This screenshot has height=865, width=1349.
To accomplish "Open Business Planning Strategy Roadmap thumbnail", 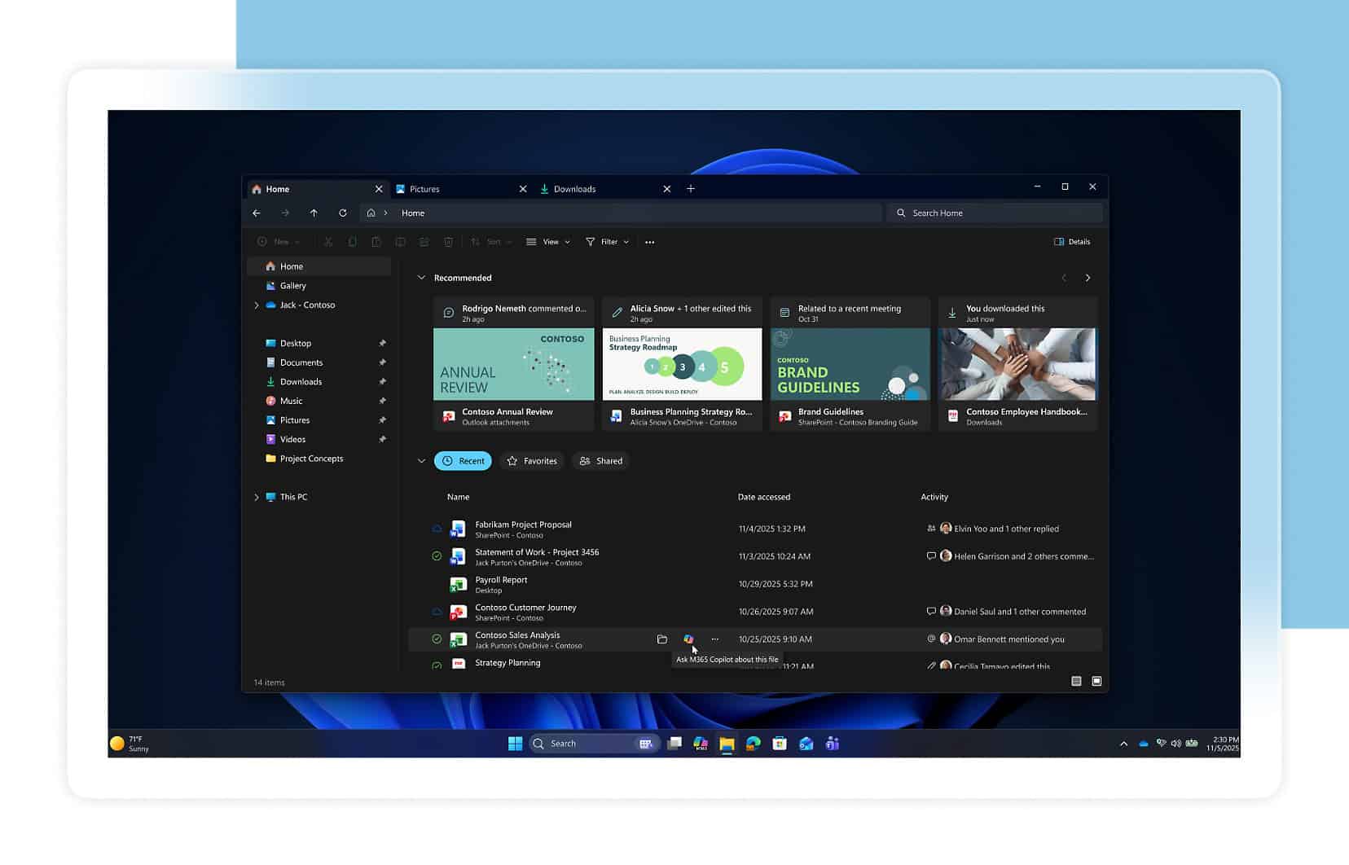I will [682, 364].
